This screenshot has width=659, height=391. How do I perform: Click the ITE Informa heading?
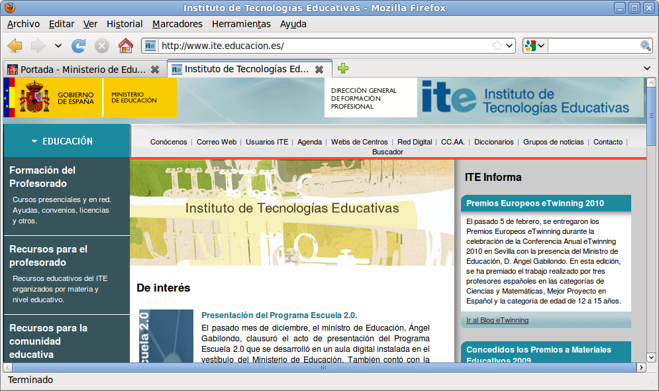coord(493,178)
